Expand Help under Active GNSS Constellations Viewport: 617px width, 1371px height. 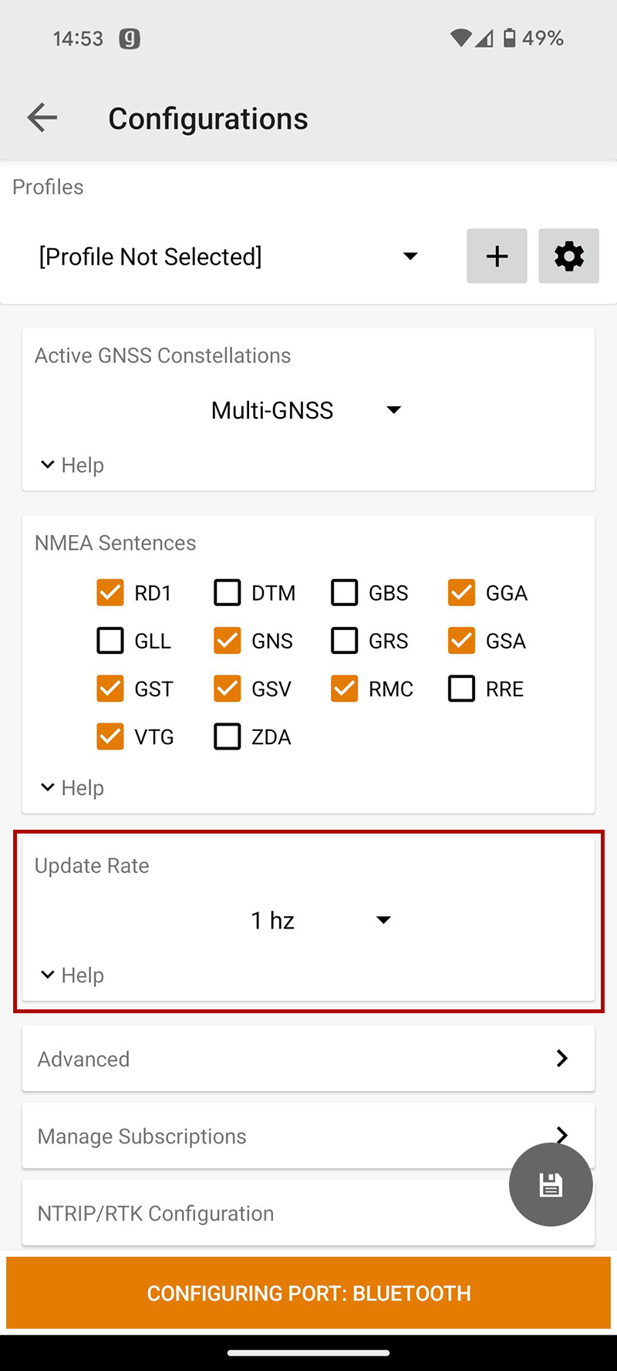[72, 465]
